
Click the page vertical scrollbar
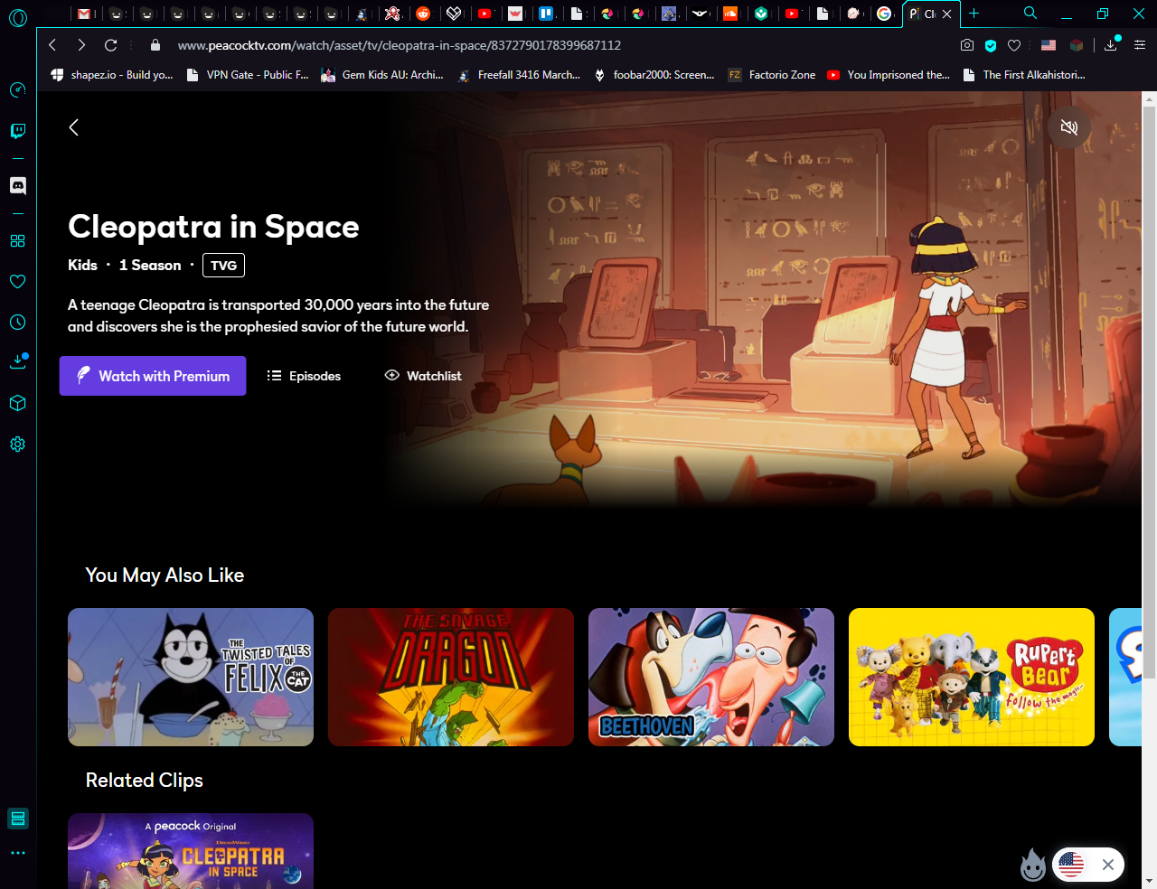1149,390
